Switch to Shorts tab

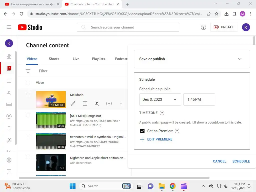pyautogui.click(x=54, y=59)
